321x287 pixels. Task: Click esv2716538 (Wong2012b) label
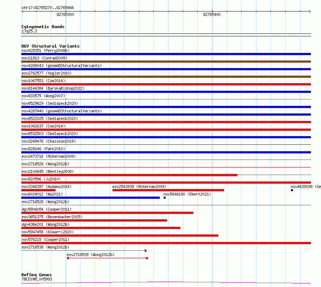pyautogui.click(x=45, y=247)
